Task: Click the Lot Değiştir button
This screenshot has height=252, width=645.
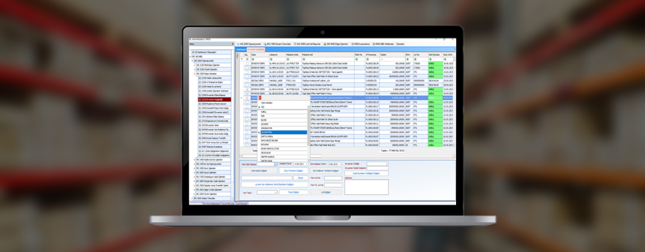Action: tap(325, 192)
